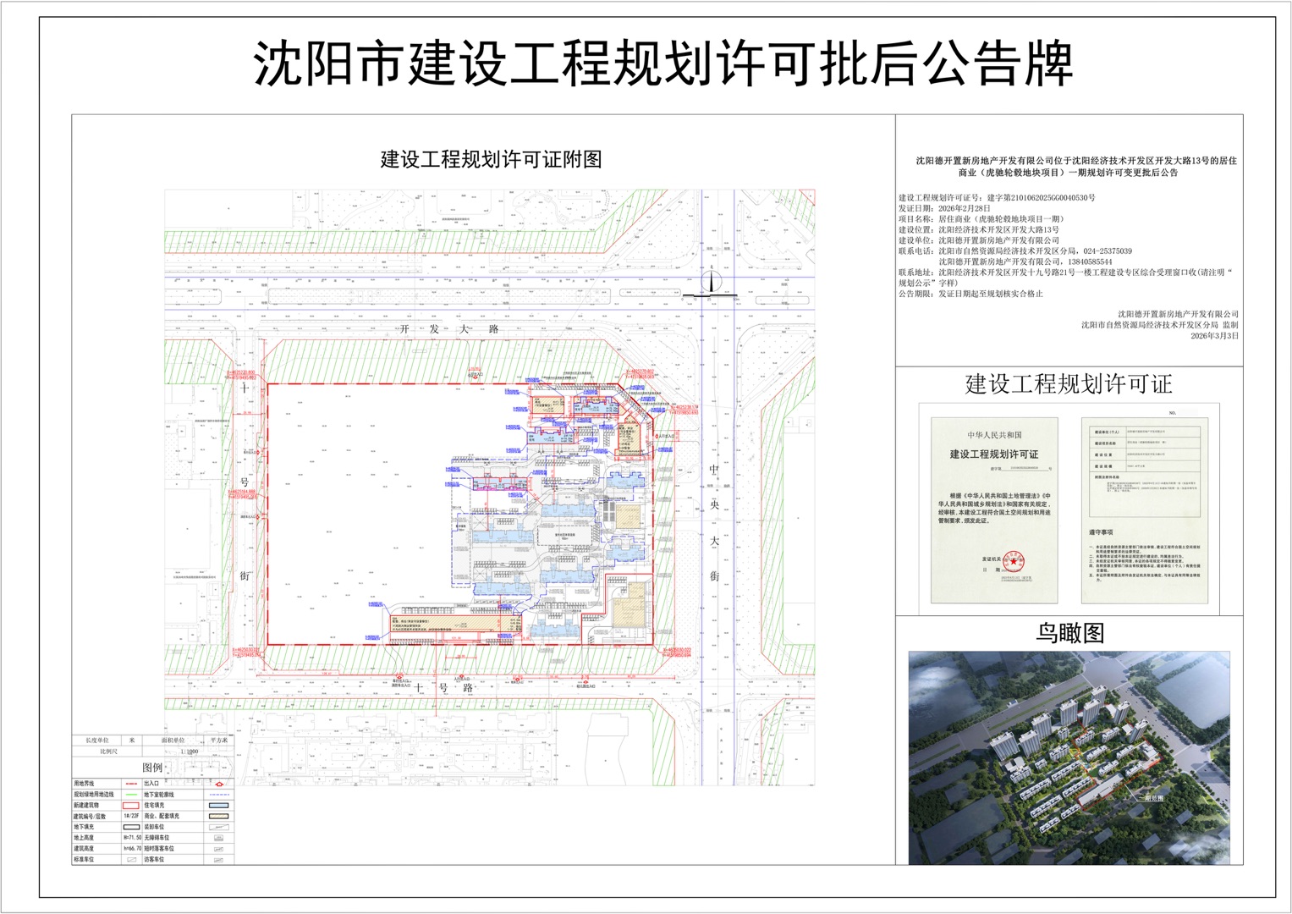Expand the 图例 legend section
The height and width of the screenshot is (914, 1292).
pos(152,768)
